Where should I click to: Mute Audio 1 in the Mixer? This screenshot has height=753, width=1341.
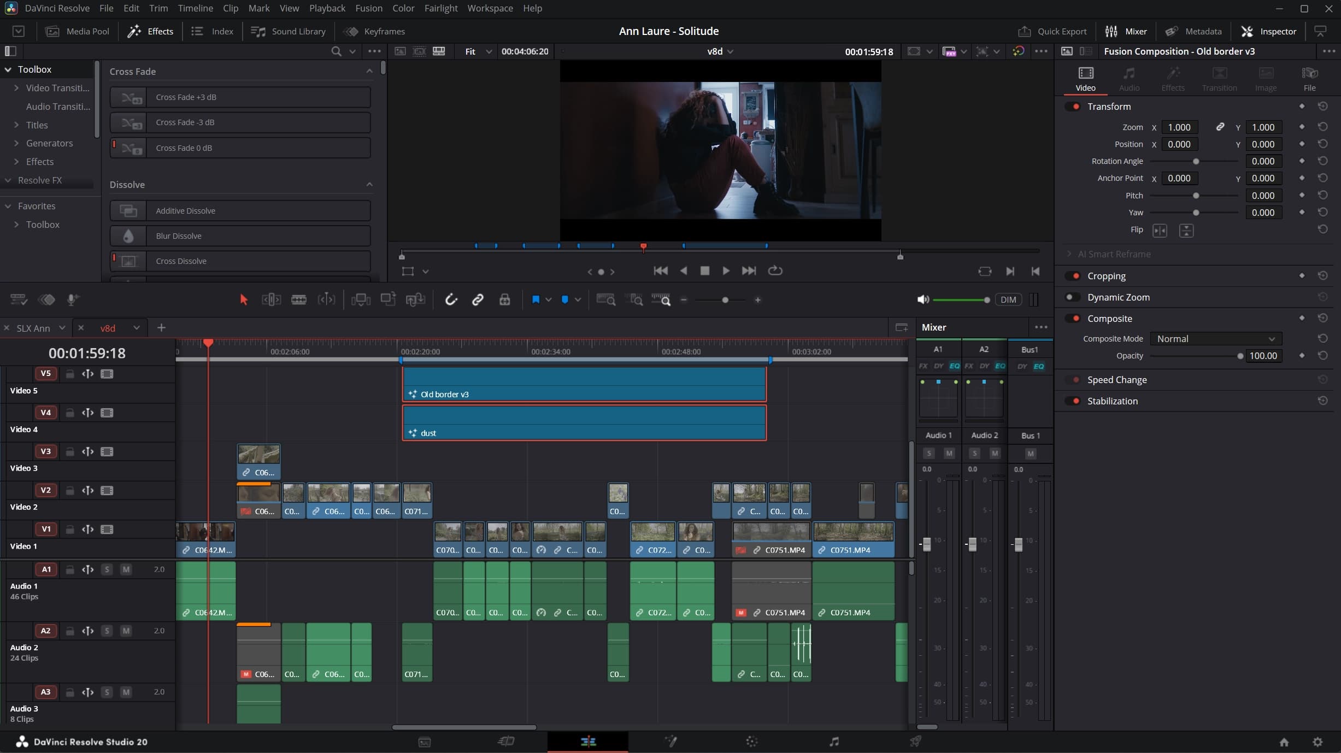click(x=949, y=453)
